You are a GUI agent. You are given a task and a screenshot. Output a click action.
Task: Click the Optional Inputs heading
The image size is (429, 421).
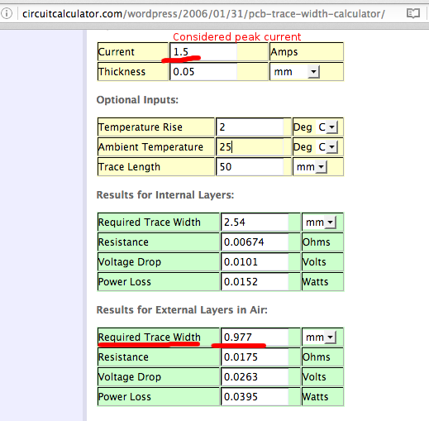click(x=137, y=100)
